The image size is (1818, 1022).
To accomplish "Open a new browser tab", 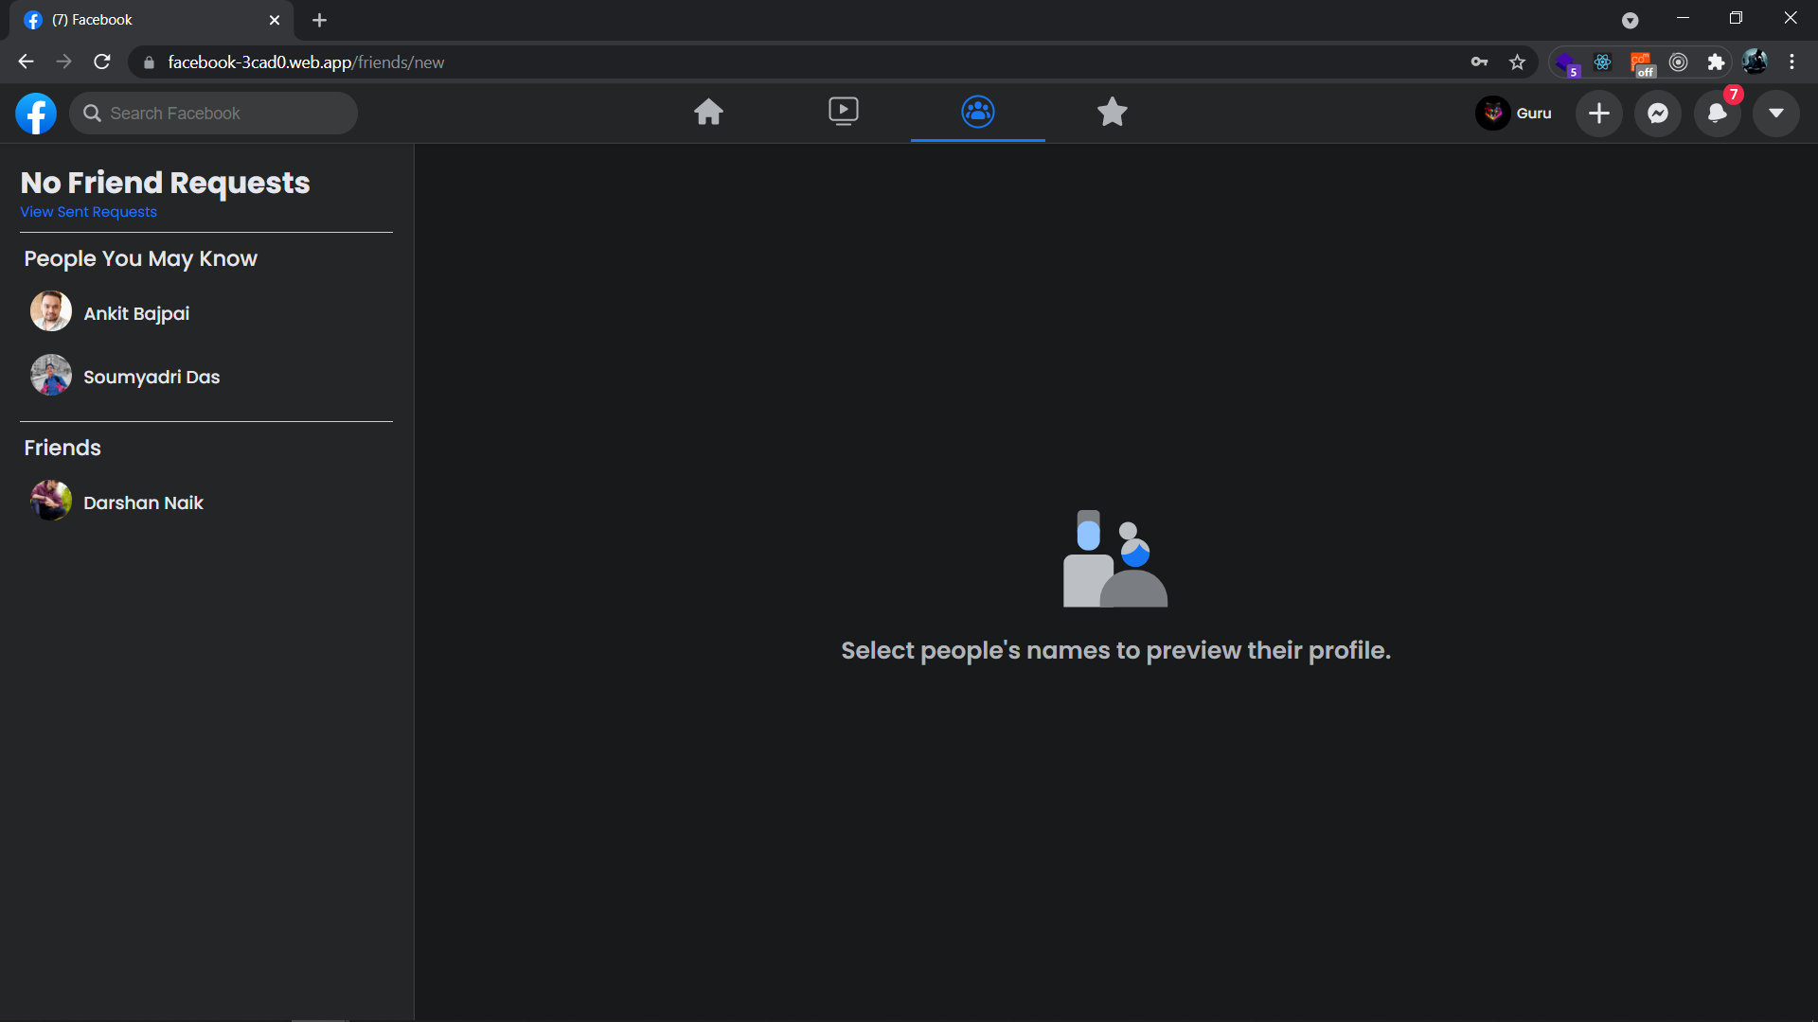I will coord(319,20).
